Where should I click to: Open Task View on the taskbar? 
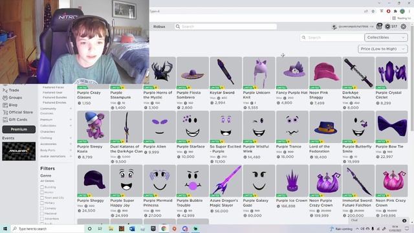point(100,228)
